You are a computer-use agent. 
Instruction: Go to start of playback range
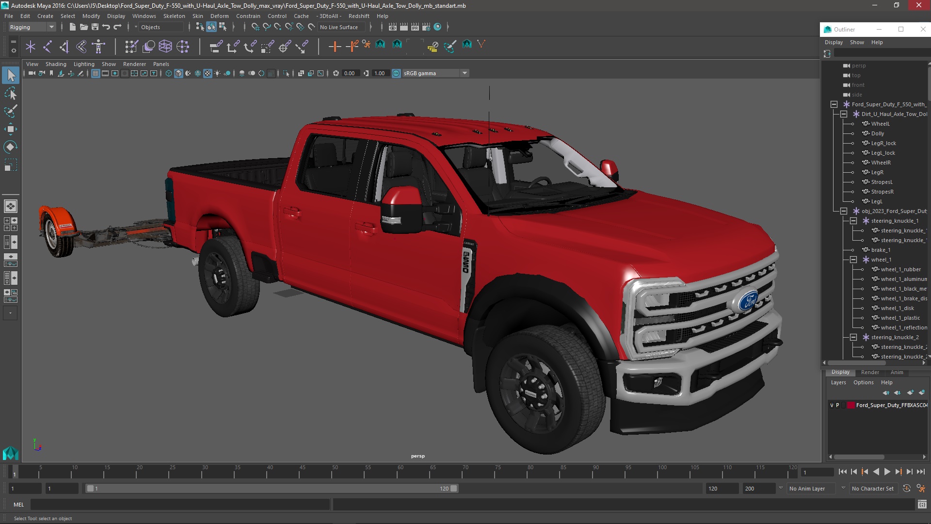point(843,472)
